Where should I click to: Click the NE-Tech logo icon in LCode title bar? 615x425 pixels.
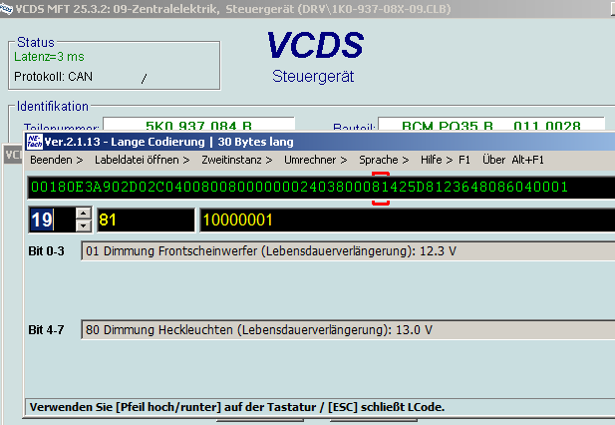tap(33, 142)
